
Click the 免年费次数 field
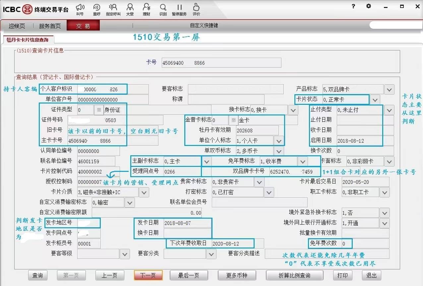pos(365,244)
